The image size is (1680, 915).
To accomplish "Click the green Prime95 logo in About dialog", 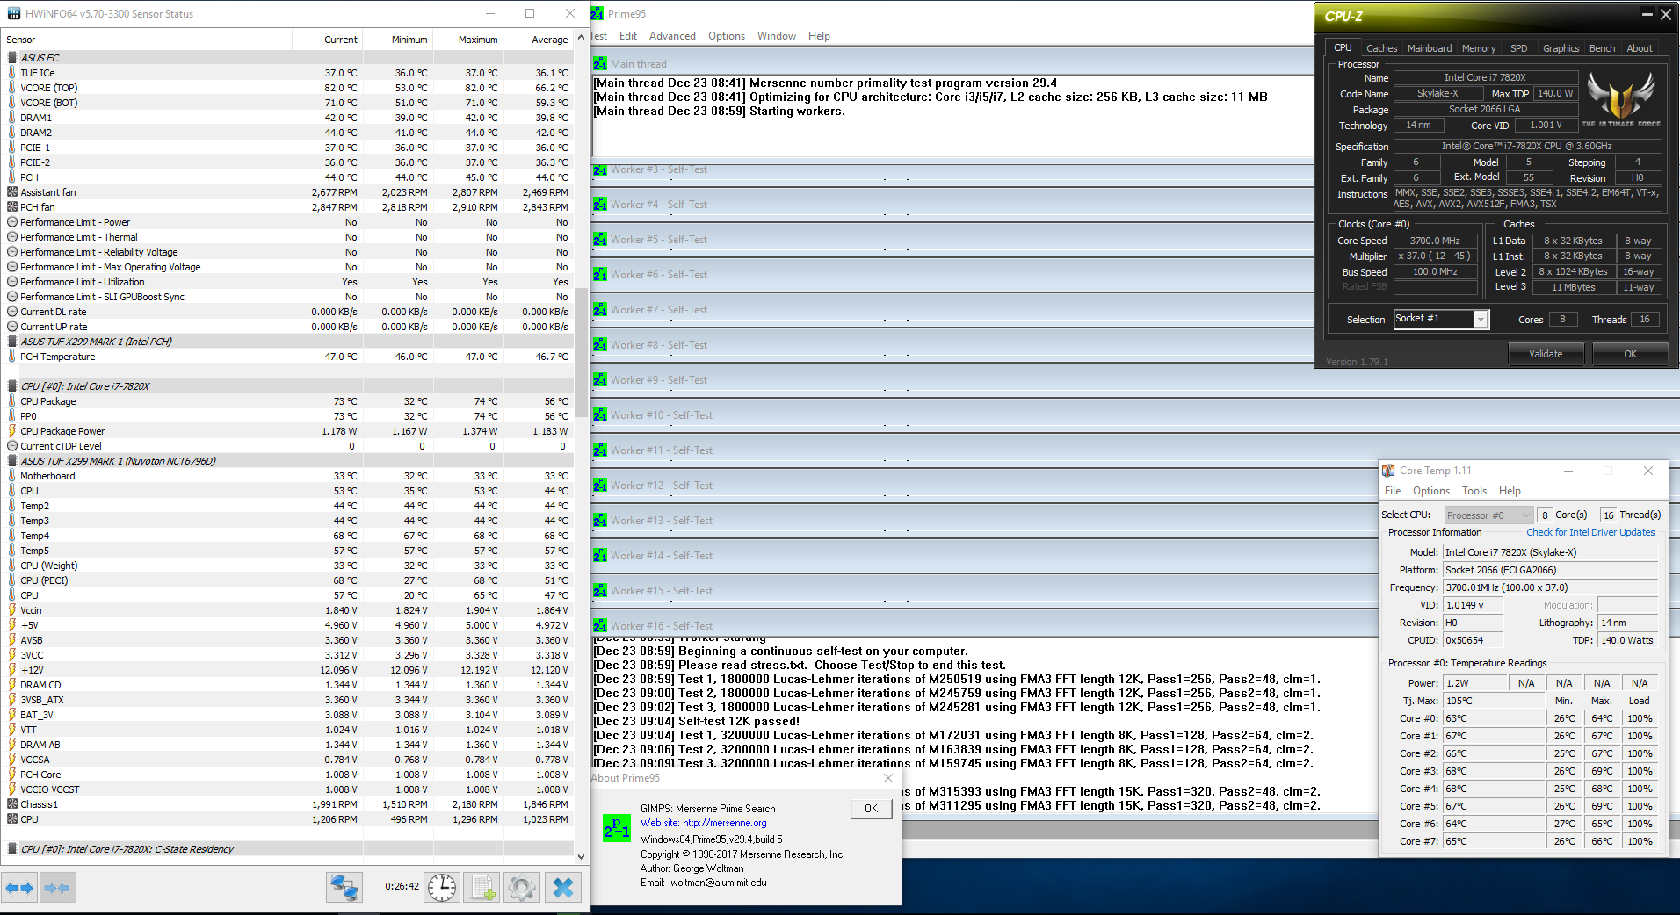I will pyautogui.click(x=617, y=828).
